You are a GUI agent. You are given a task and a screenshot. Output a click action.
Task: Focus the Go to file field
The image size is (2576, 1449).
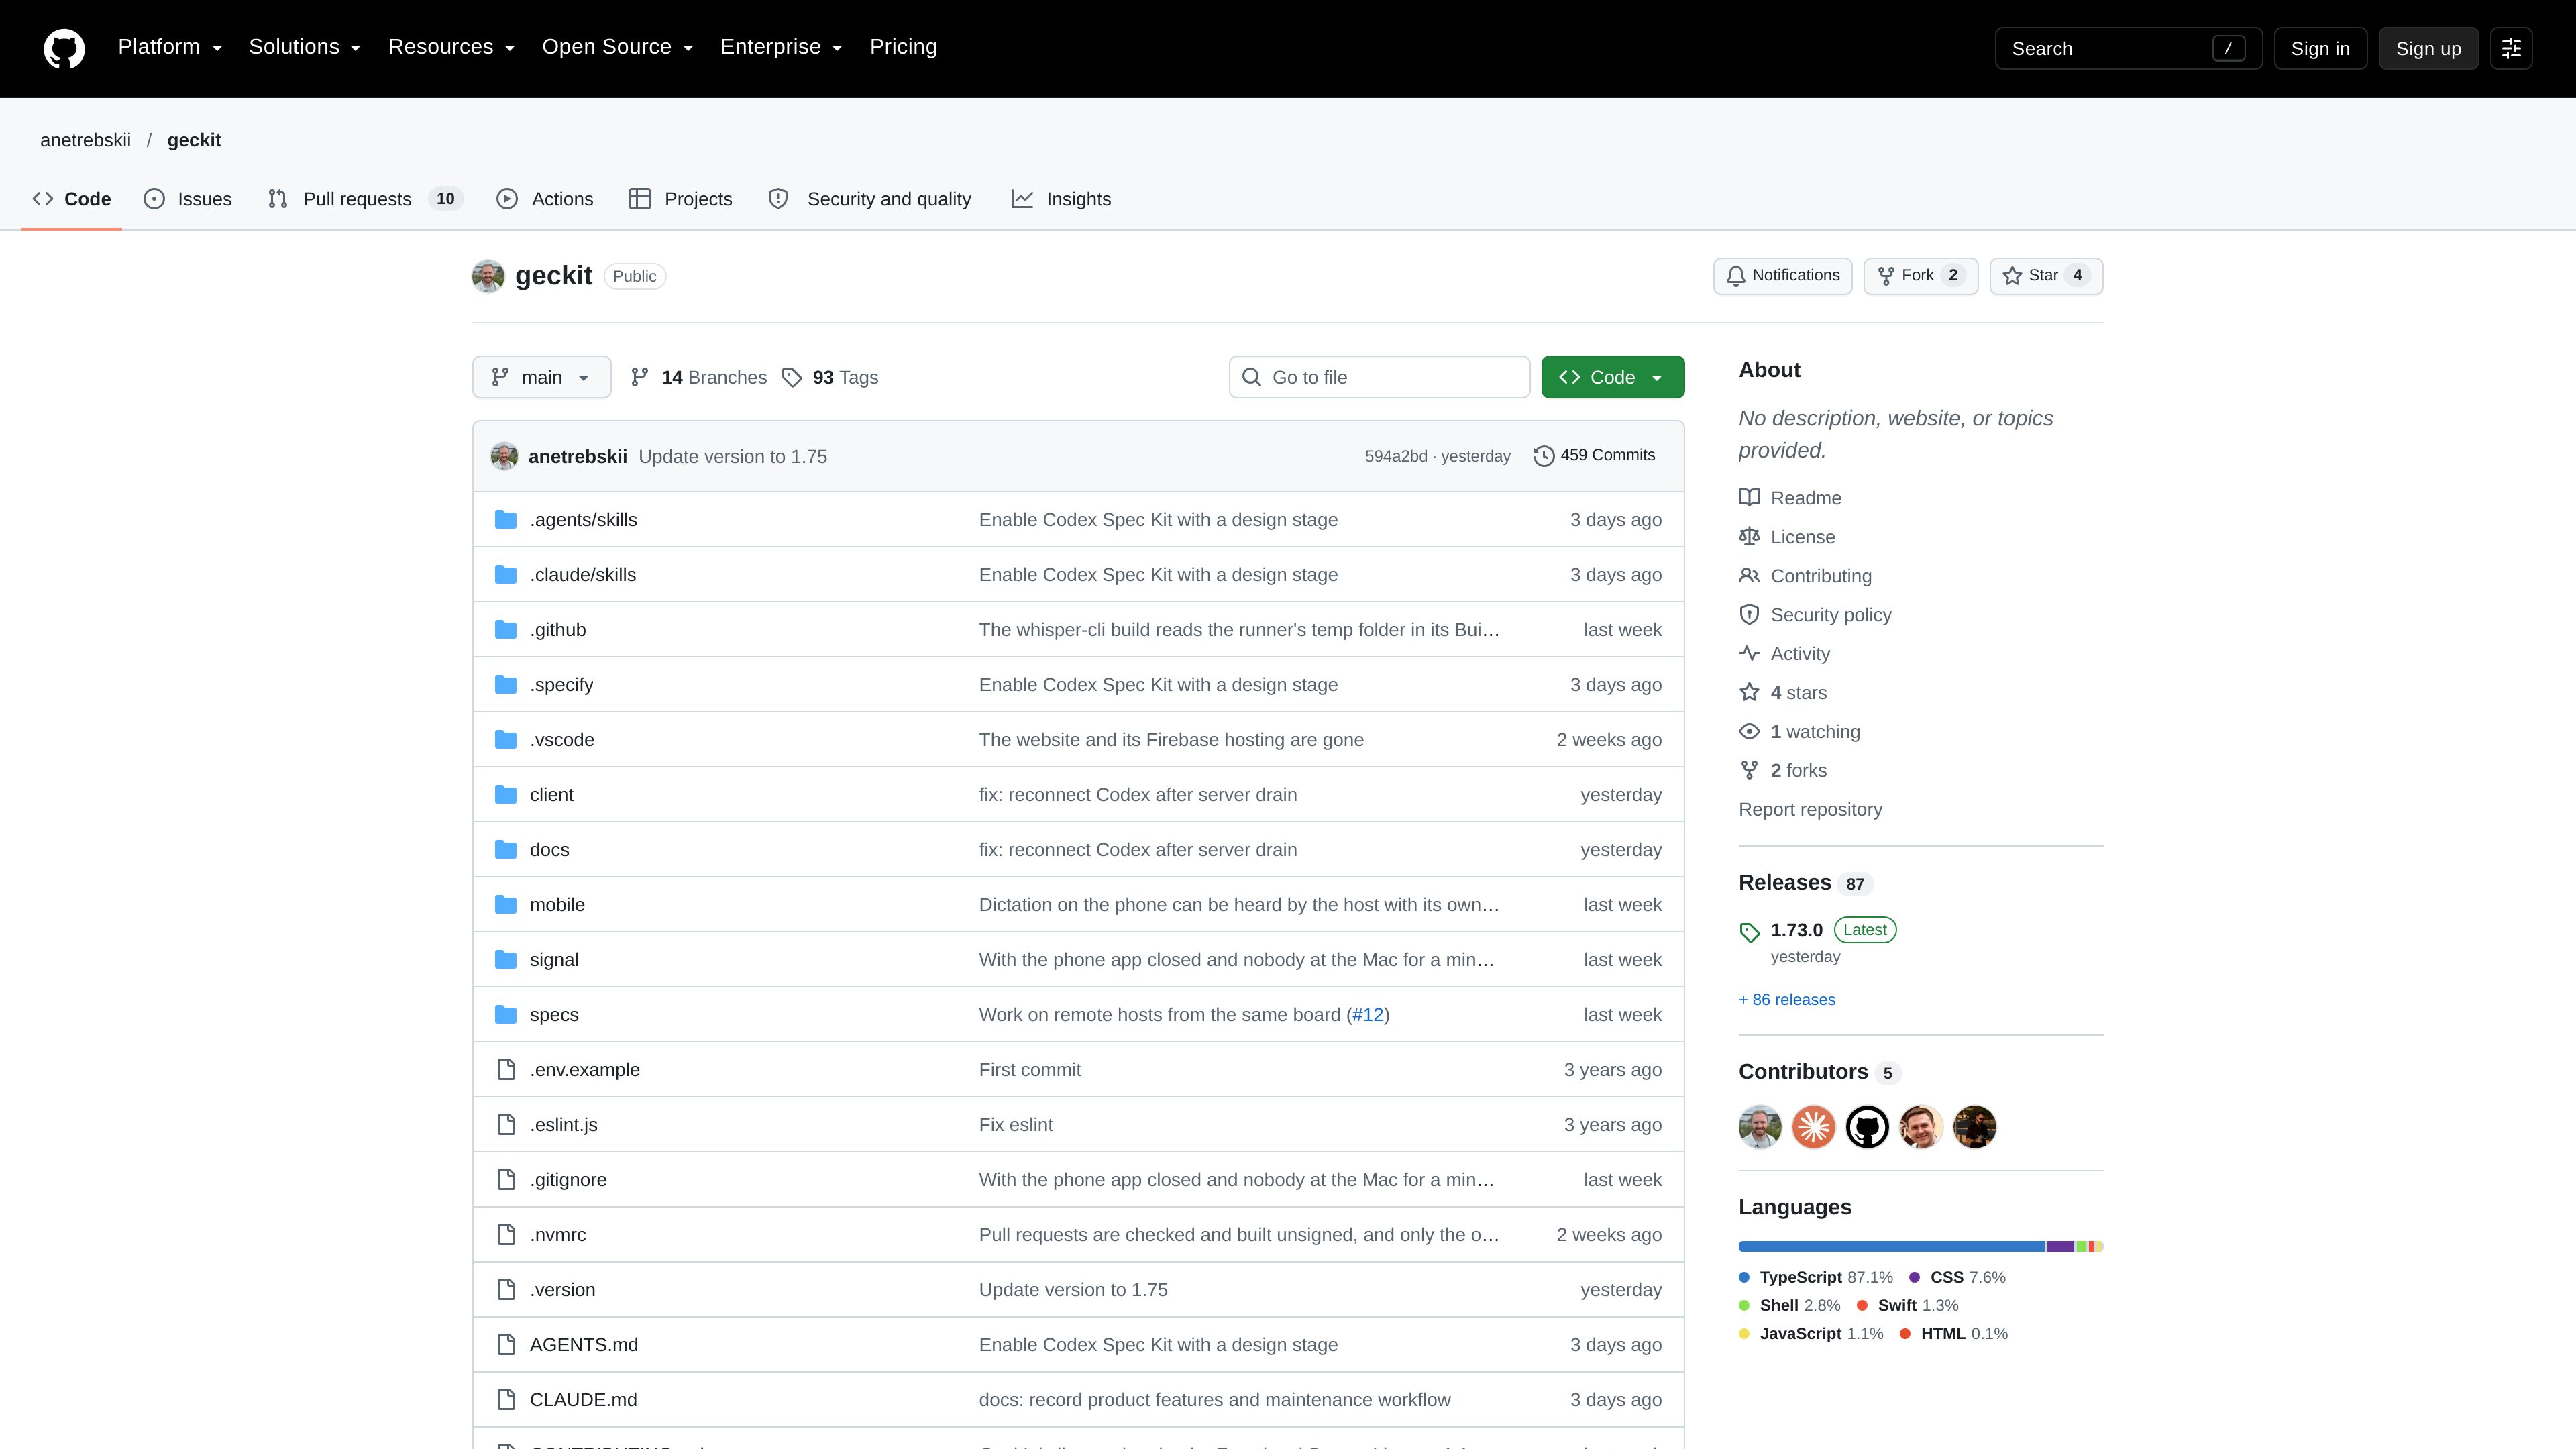(x=1379, y=377)
